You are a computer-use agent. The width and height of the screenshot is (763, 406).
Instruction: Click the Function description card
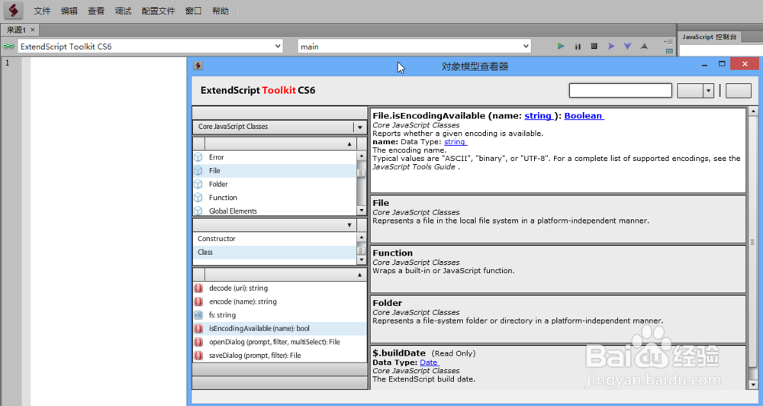[559, 269]
